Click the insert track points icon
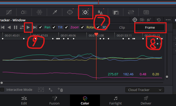Screen dimensions: 176x106 point(41,90)
